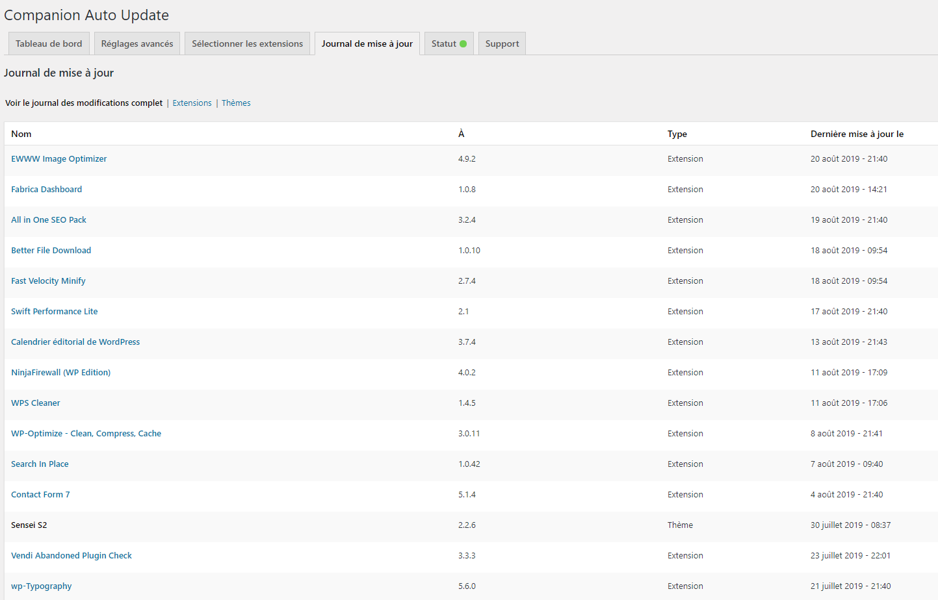Open Calendrier éditorial de WordPress link
Screen dimensions: 938x600
point(75,342)
